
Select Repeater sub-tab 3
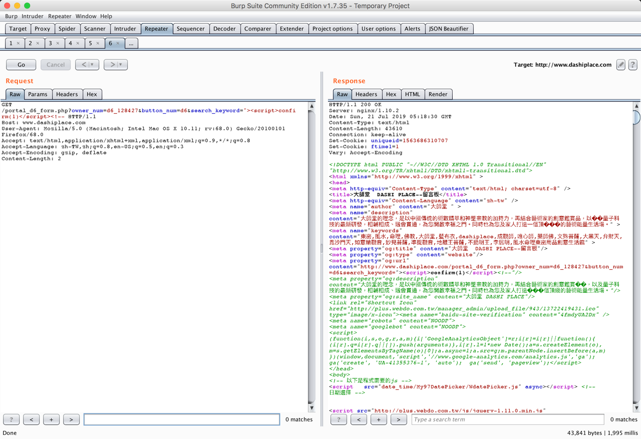tap(54, 44)
